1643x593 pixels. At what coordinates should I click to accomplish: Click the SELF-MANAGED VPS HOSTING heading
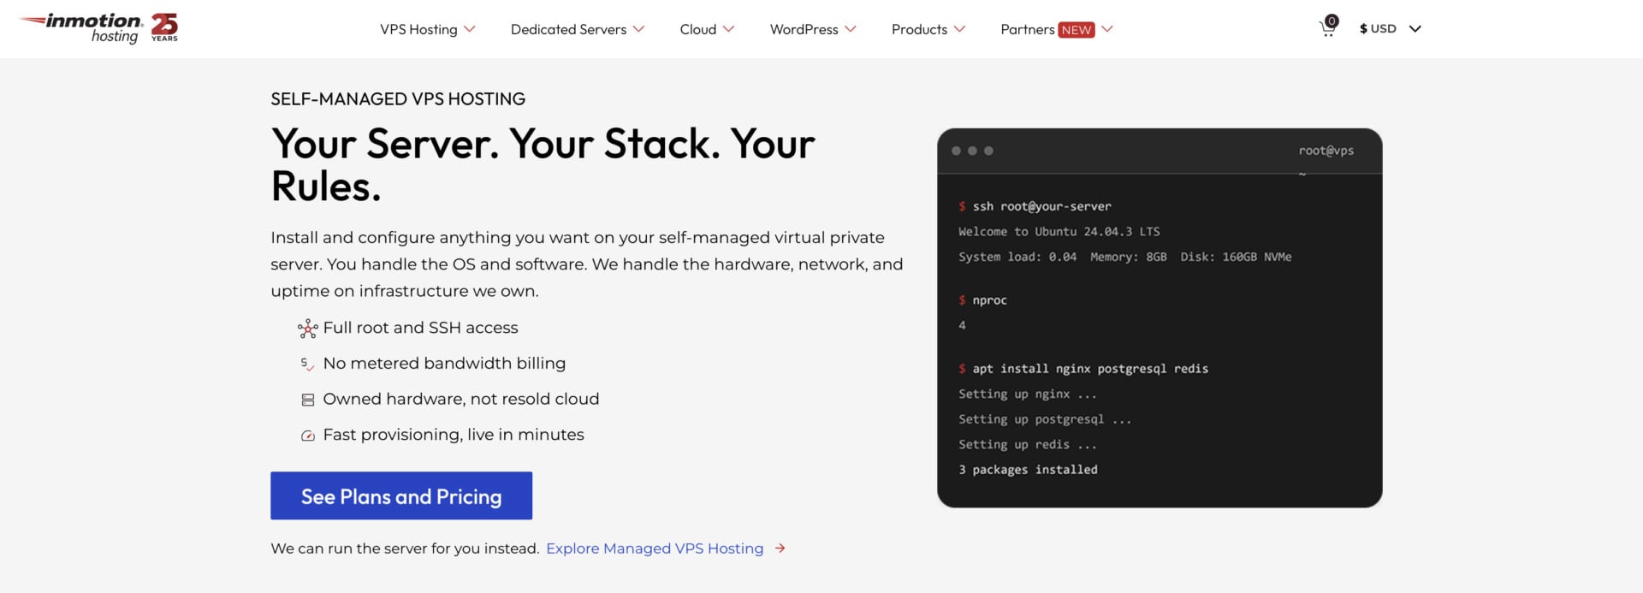[x=398, y=99]
